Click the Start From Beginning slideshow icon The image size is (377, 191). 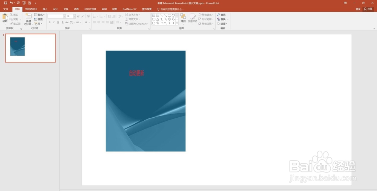(x=24, y=3)
